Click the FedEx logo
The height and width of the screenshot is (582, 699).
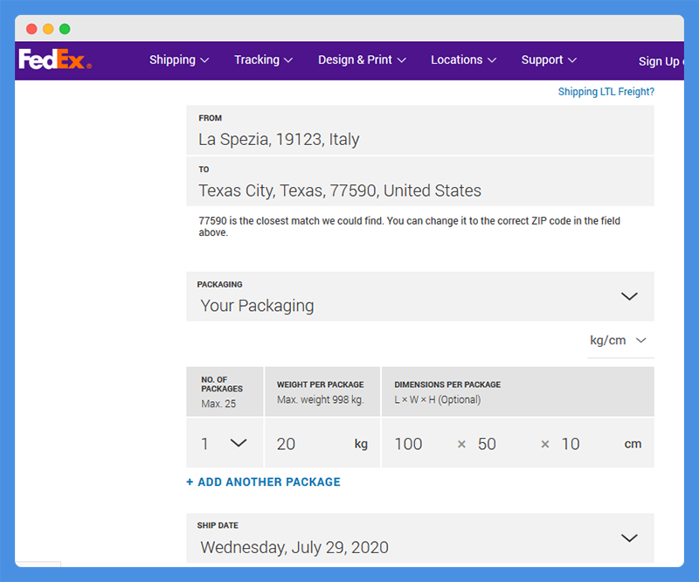tap(55, 59)
